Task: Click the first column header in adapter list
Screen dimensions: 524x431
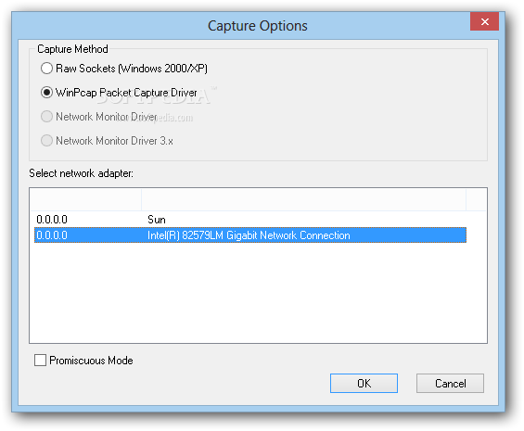Action: pyautogui.click(x=85, y=200)
